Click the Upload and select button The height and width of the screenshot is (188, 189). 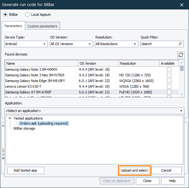[134, 170]
